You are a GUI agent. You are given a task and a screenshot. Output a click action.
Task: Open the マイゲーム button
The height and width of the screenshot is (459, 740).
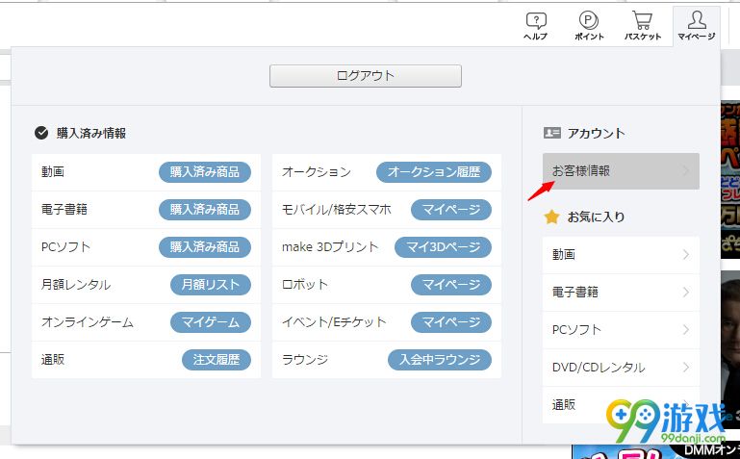coord(211,322)
